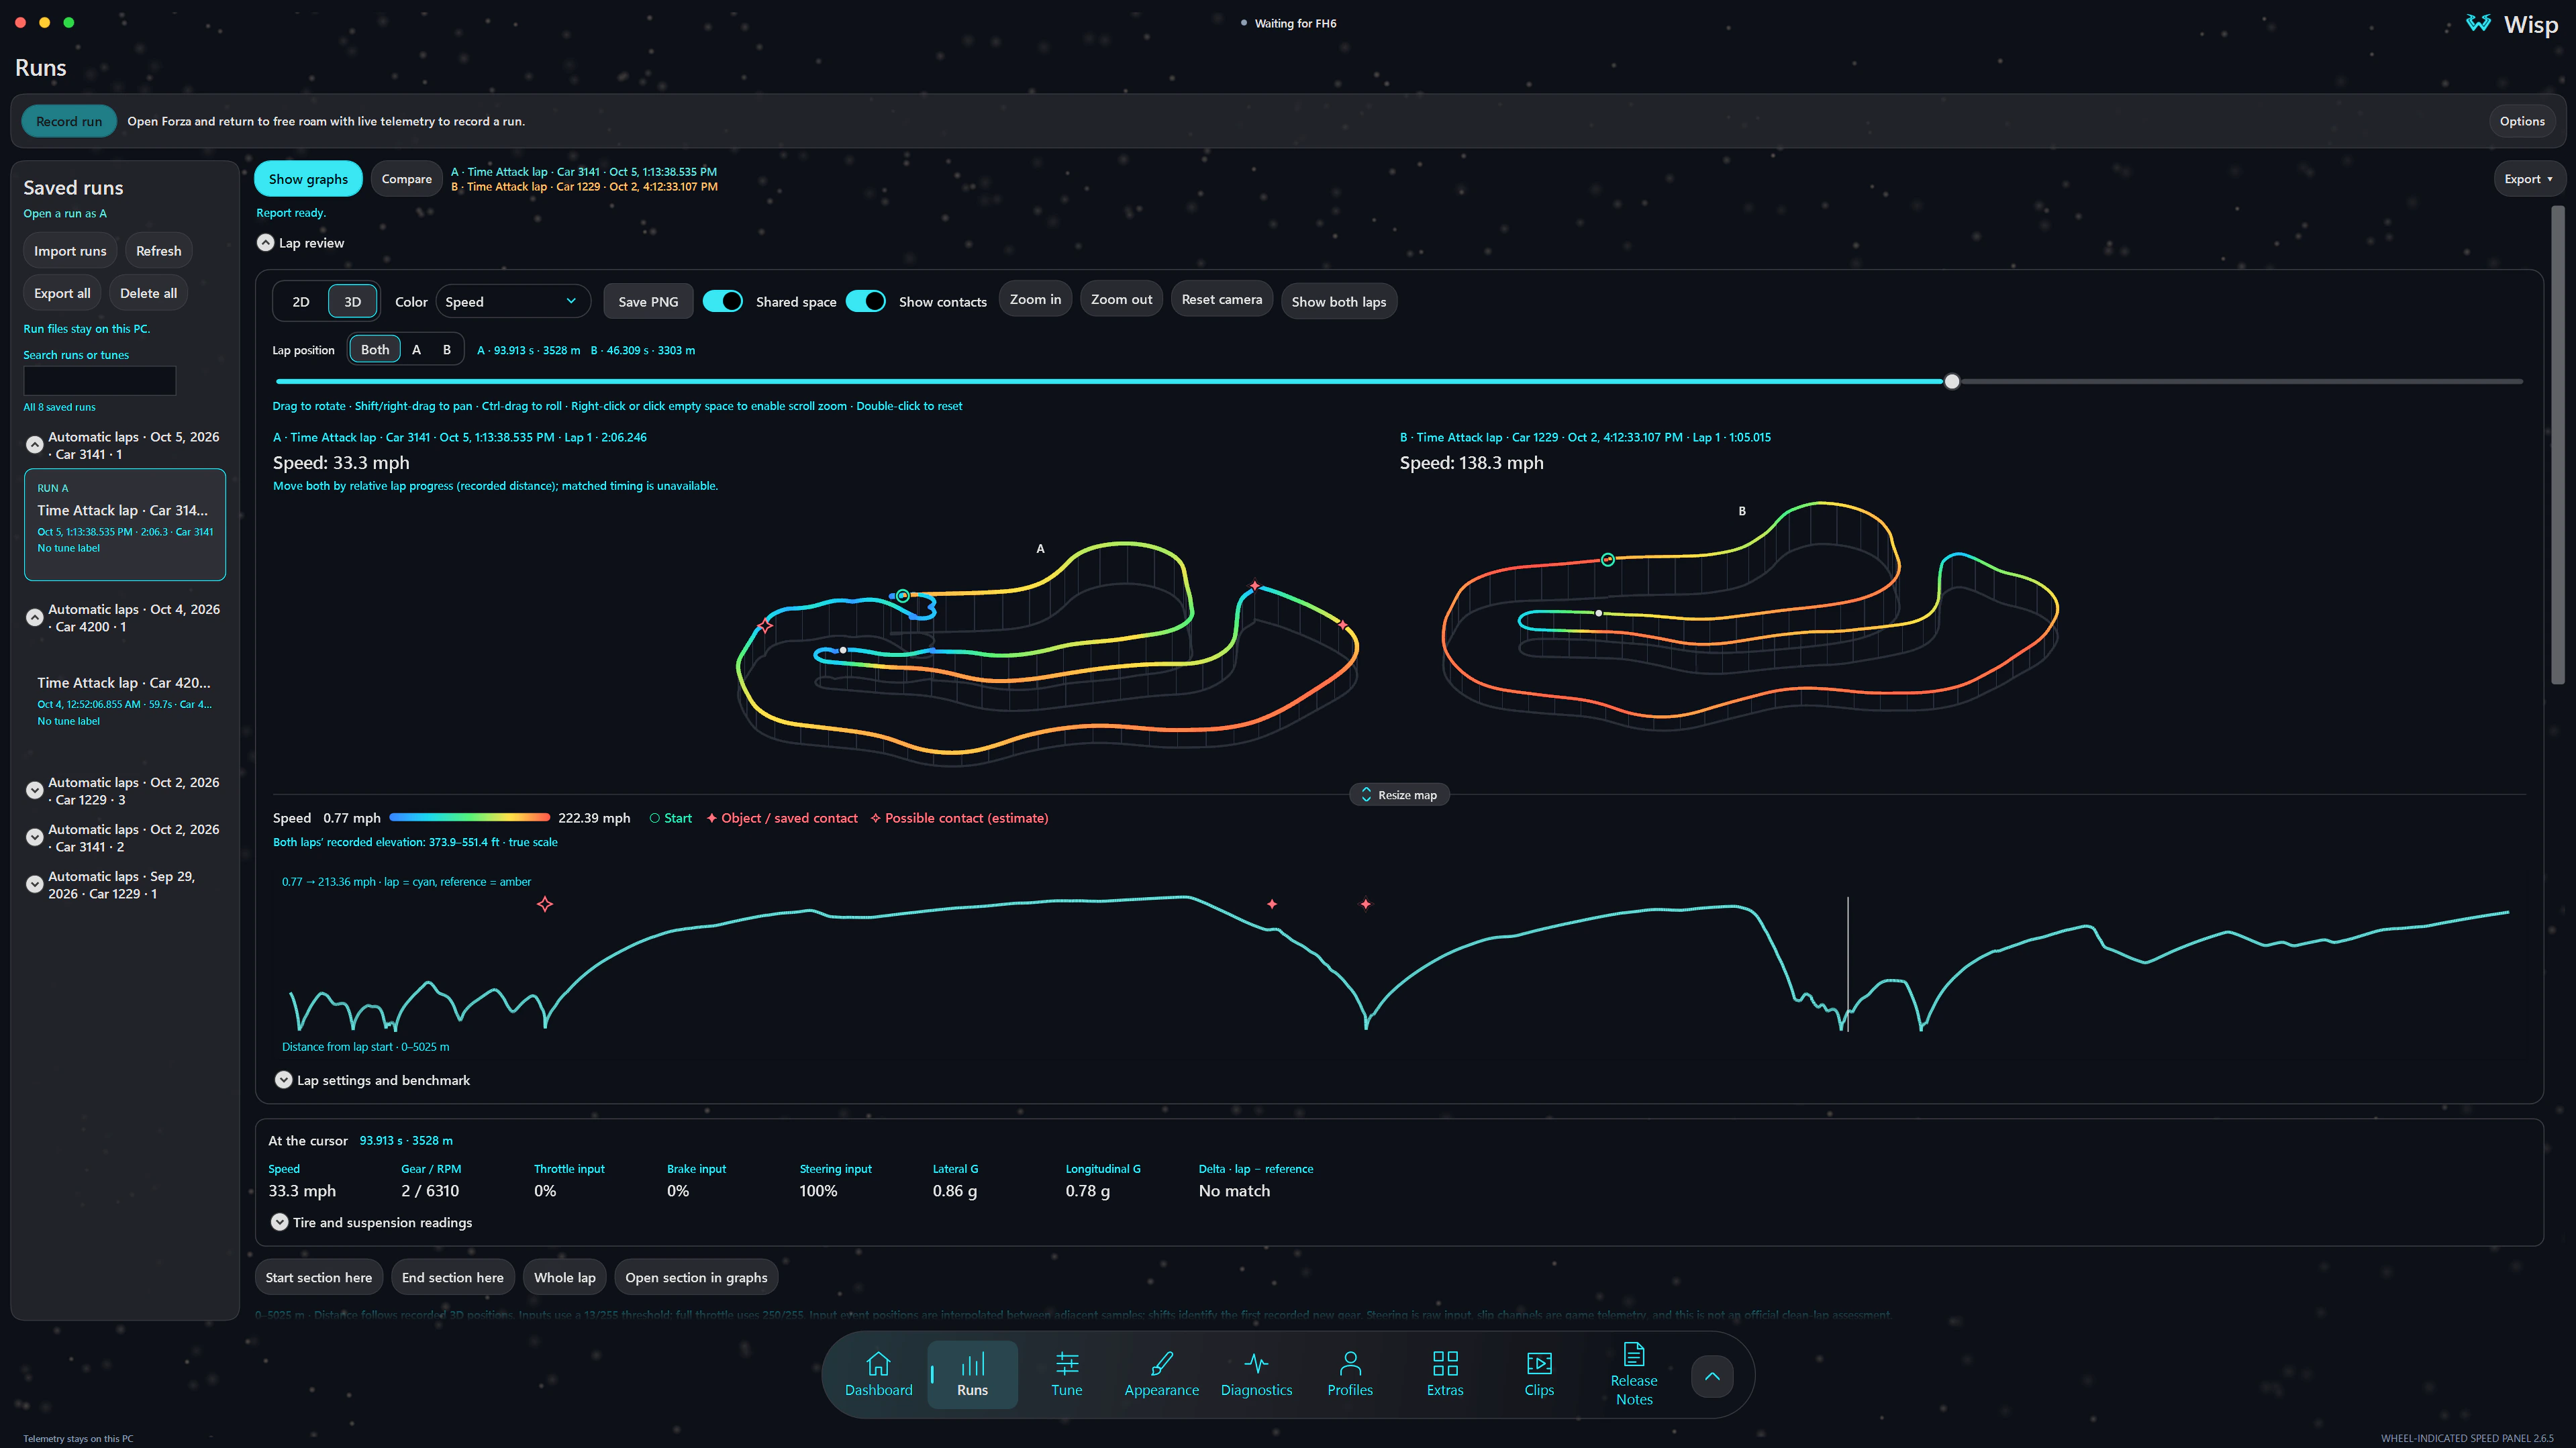The image size is (2576, 1448).
Task: Toggle the Show contacts switch
Action: [865, 301]
